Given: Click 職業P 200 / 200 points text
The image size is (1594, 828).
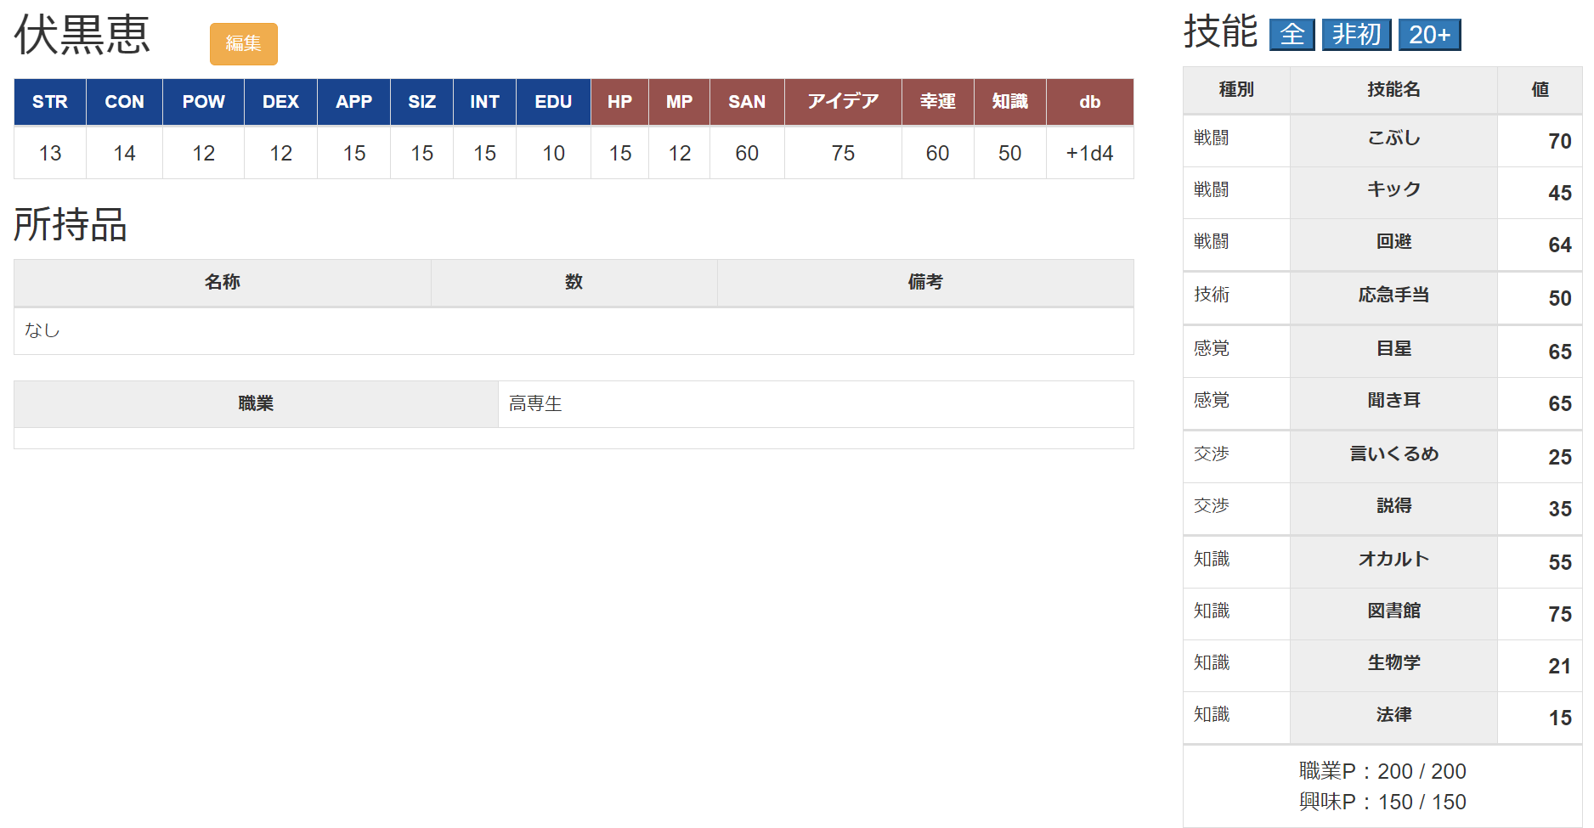Looking at the screenshot, I should (1382, 771).
